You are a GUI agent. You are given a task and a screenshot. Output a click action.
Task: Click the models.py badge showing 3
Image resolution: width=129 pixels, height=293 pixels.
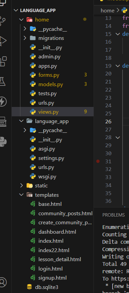tap(86, 84)
